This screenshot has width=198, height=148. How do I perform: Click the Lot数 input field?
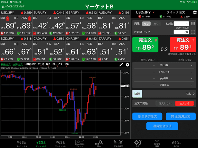[181, 24]
